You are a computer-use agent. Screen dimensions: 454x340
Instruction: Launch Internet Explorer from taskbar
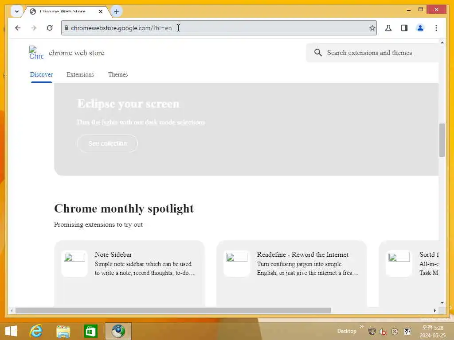[36, 331]
